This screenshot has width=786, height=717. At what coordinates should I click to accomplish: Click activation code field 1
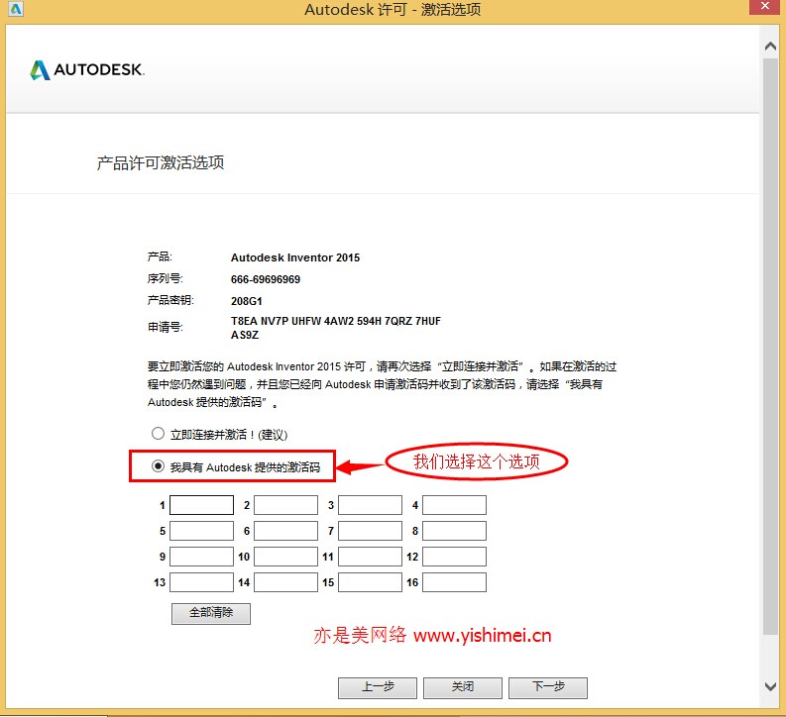pos(201,505)
